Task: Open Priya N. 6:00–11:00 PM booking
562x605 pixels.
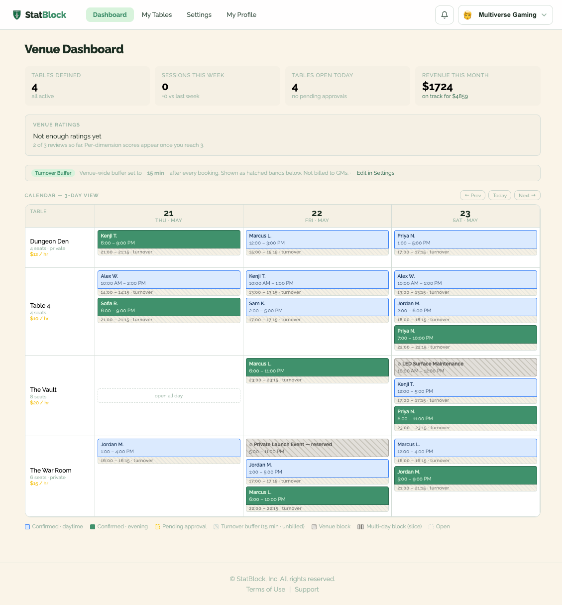Action: click(465, 415)
